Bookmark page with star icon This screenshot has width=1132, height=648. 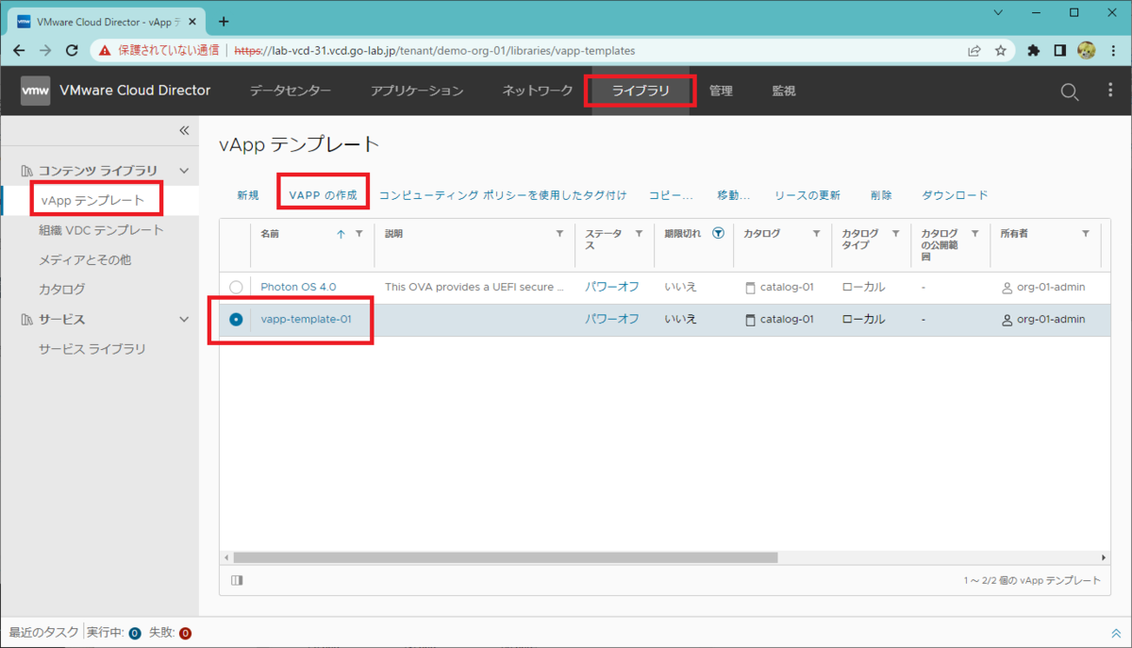pyautogui.click(x=1001, y=50)
